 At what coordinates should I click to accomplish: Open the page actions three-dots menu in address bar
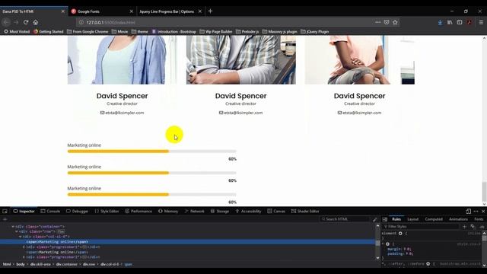pos(377,22)
